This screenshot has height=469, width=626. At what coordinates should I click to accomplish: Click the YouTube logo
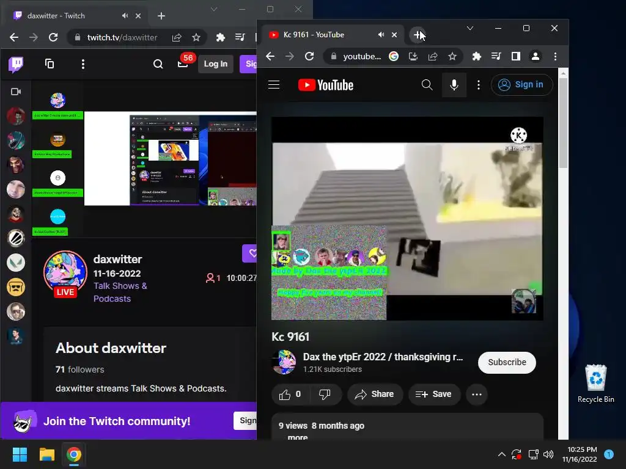[326, 85]
